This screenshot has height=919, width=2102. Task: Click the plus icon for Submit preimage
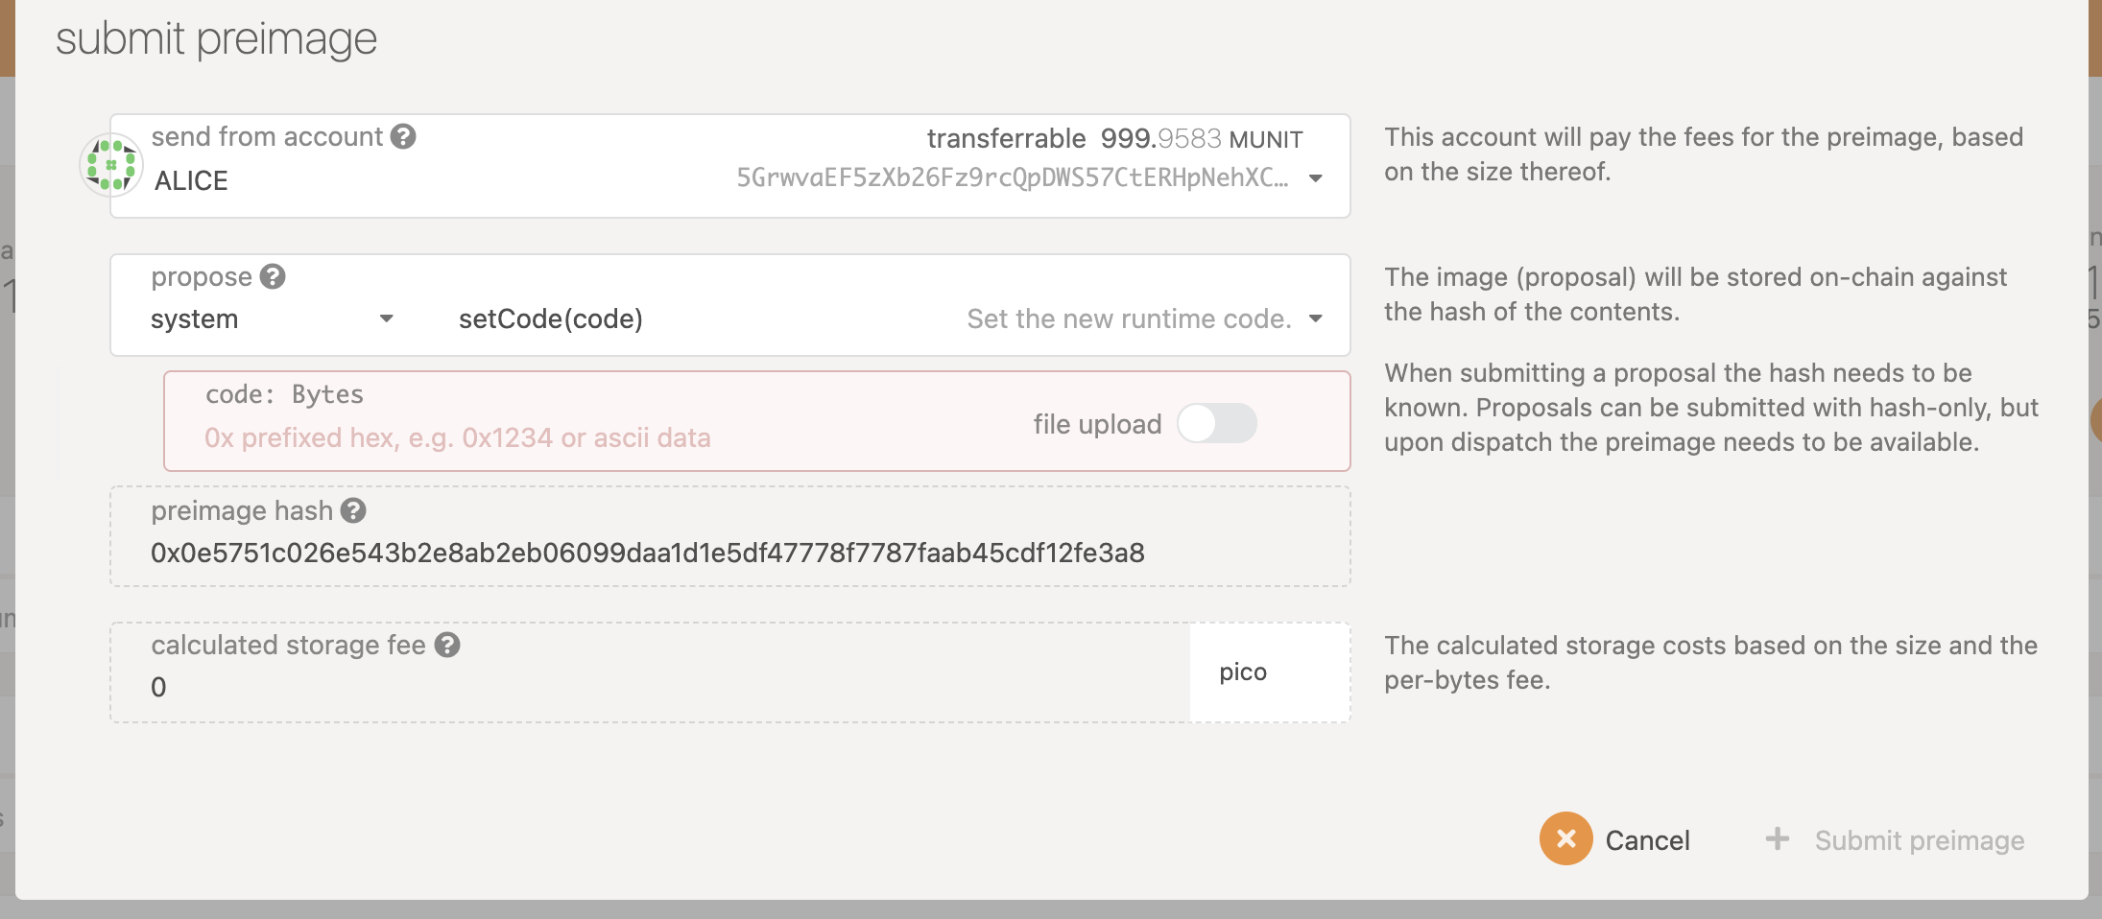pyautogui.click(x=1778, y=839)
